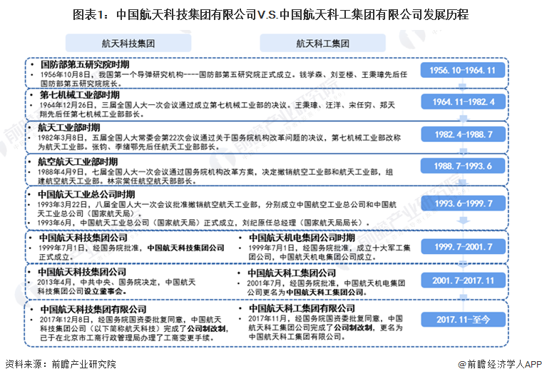Image resolution: width=542 pixels, height=379 pixels.
Task: Click the heading 中国航天工业总公司时期
Action: (x=86, y=194)
